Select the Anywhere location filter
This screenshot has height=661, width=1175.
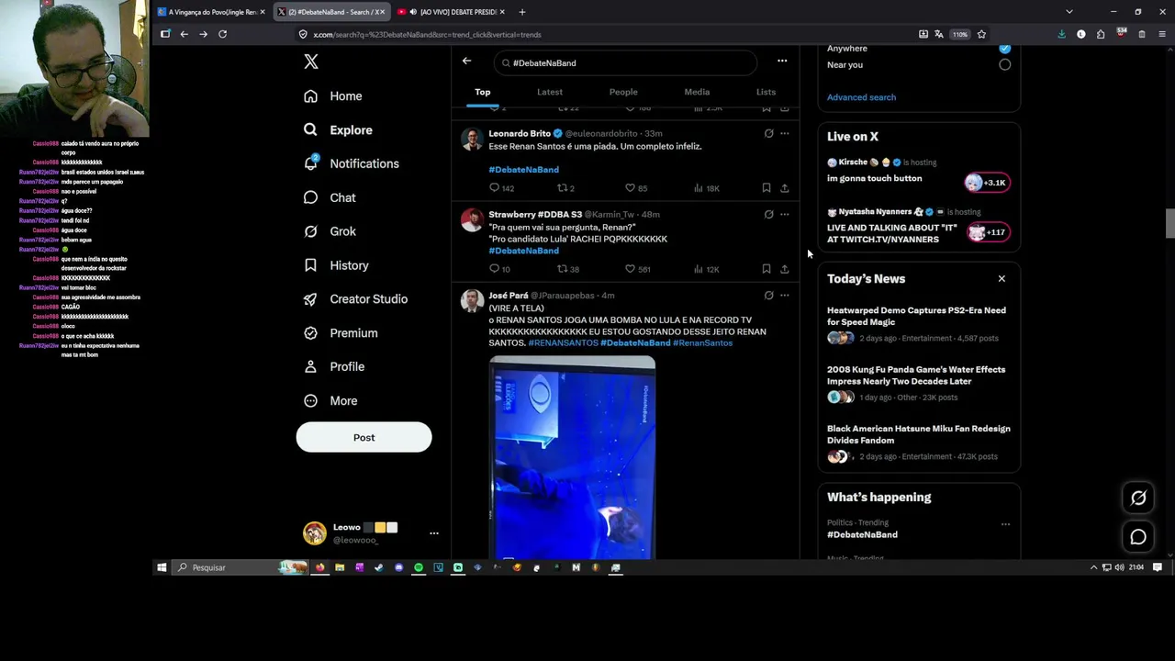coord(1005,48)
